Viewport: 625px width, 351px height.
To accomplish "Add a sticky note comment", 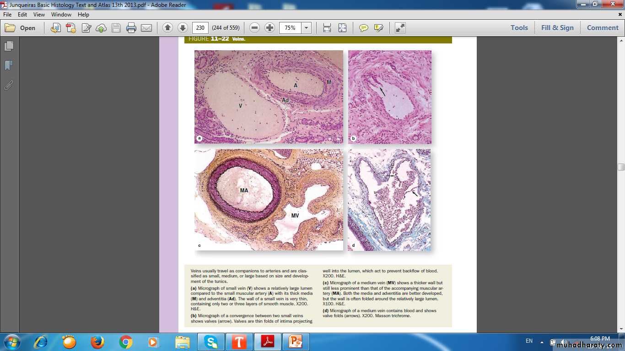I will click(x=364, y=28).
